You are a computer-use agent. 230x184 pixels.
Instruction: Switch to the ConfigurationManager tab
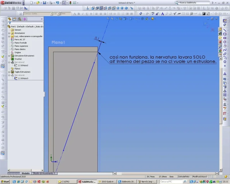(x=20, y=19)
